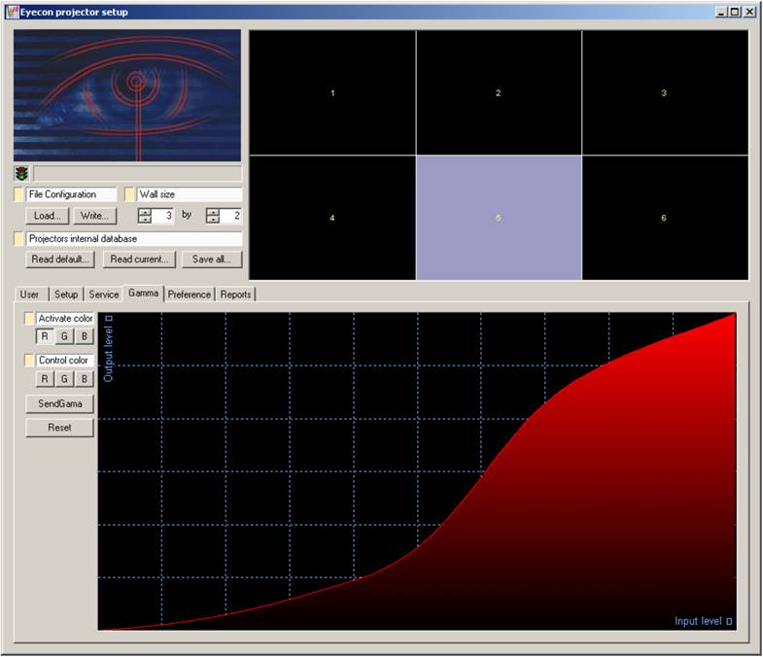
Task: Toggle Control color R button
Action: 45,379
